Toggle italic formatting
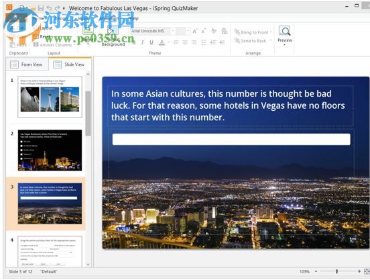Viewport: 370px width, 280px height. coord(143,42)
